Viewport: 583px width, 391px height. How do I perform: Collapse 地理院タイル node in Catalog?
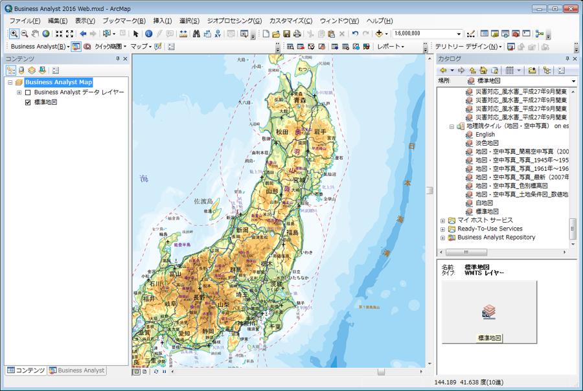452,126
